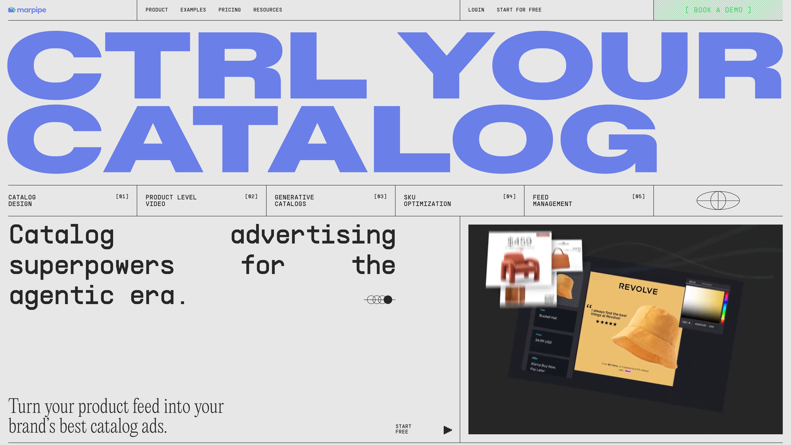Choose the Feed Management tab
Screen dimensions: 791x445
(x=588, y=201)
